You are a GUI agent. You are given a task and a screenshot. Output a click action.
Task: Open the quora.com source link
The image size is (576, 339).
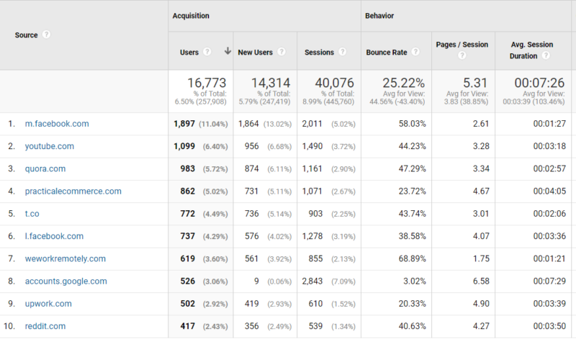click(x=45, y=168)
